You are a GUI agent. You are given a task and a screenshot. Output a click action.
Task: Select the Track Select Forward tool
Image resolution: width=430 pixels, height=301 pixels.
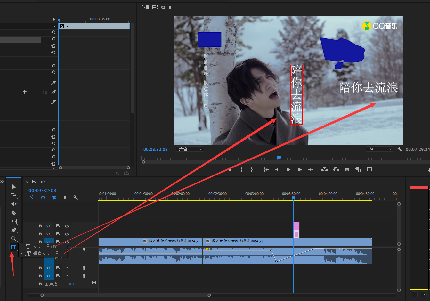click(x=14, y=195)
